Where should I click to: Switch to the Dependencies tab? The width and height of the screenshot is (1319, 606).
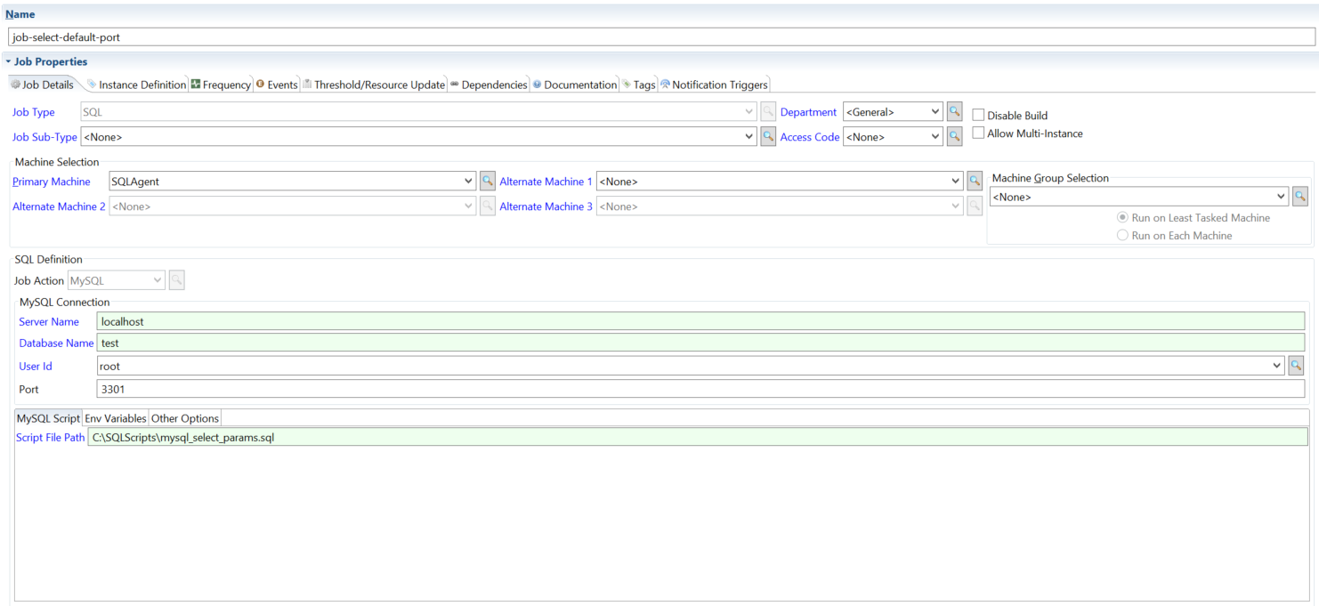489,85
